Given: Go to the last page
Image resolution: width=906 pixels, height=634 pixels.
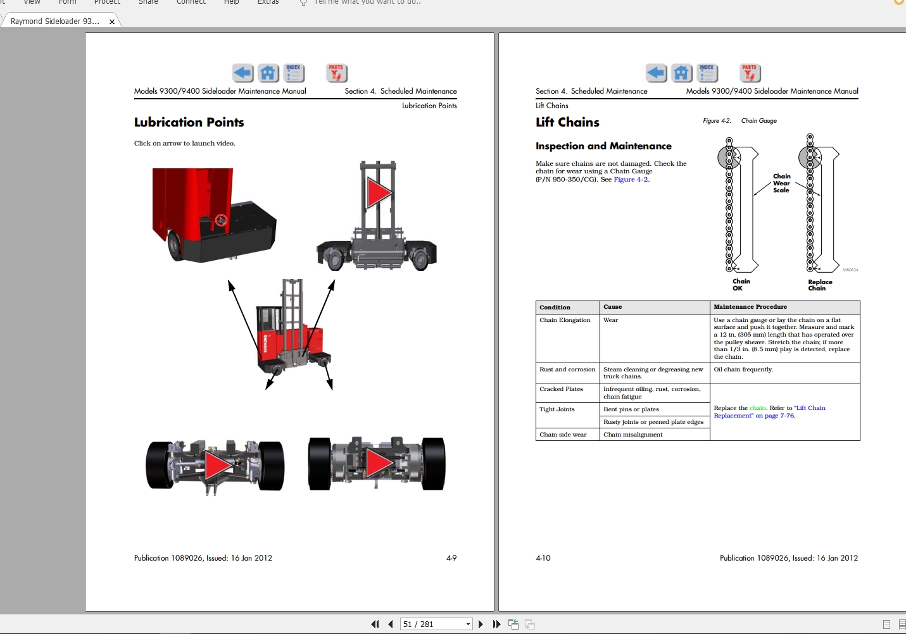Looking at the screenshot, I should (496, 625).
